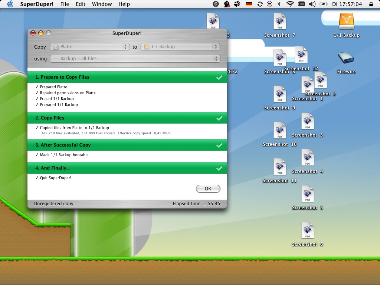Click the black figure icon with red badge
Image resolution: width=380 pixels, height=285 pixels.
click(x=227, y=4)
